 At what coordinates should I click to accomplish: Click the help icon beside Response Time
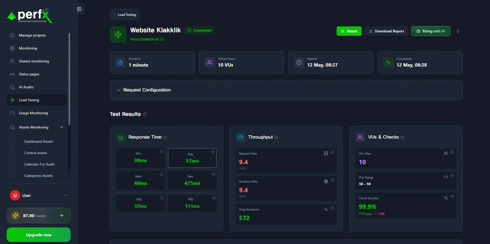tap(165, 137)
